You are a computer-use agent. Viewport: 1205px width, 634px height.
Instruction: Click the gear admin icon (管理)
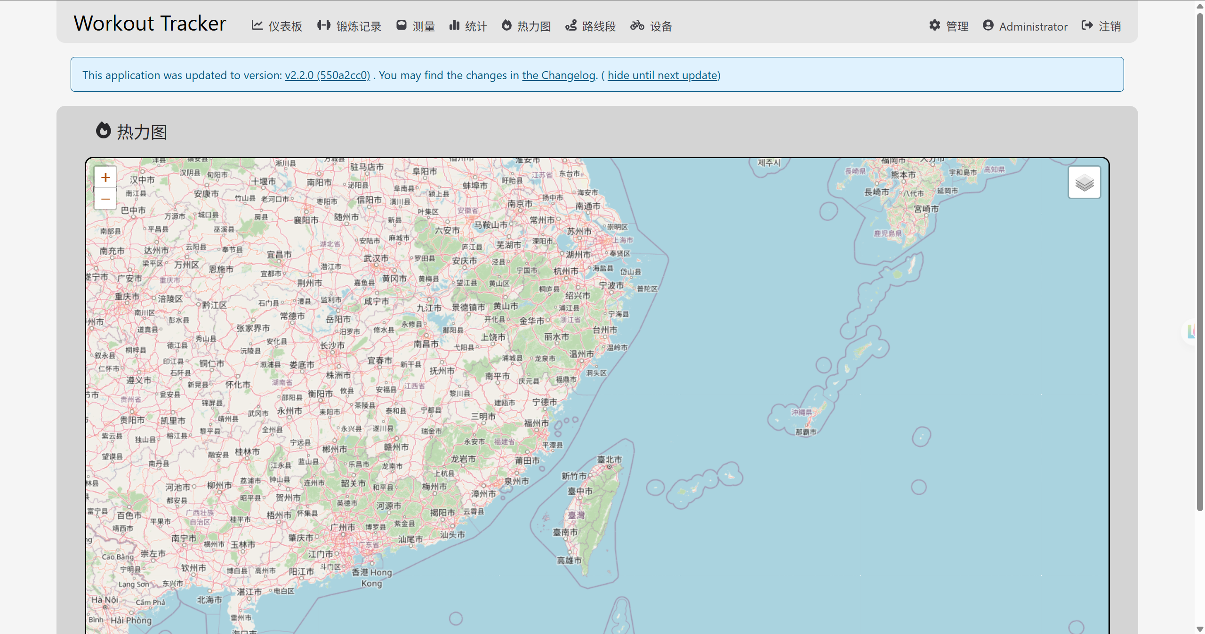[x=935, y=25]
